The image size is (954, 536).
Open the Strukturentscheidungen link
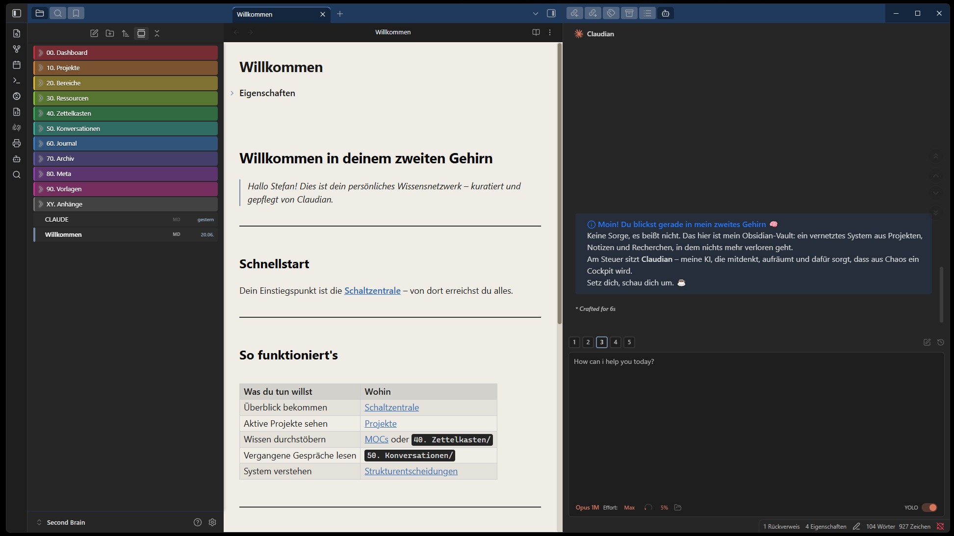coord(411,471)
